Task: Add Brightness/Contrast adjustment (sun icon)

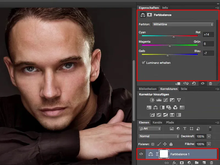Action: (x=152, y=100)
